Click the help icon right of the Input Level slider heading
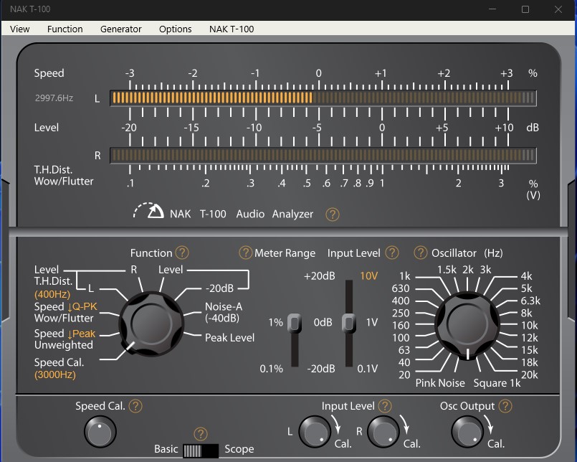Image resolution: width=577 pixels, height=462 pixels. coord(392,253)
